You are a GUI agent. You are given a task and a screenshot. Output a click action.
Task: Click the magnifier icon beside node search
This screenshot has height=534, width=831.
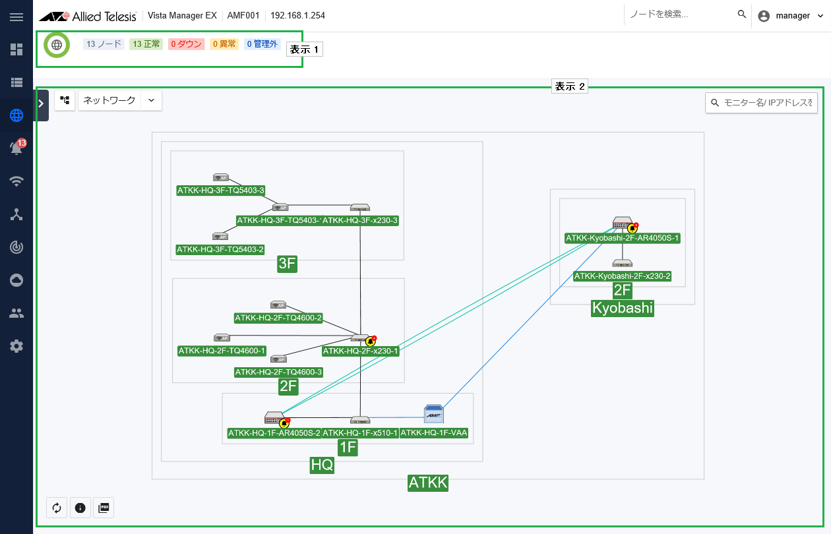(x=742, y=15)
